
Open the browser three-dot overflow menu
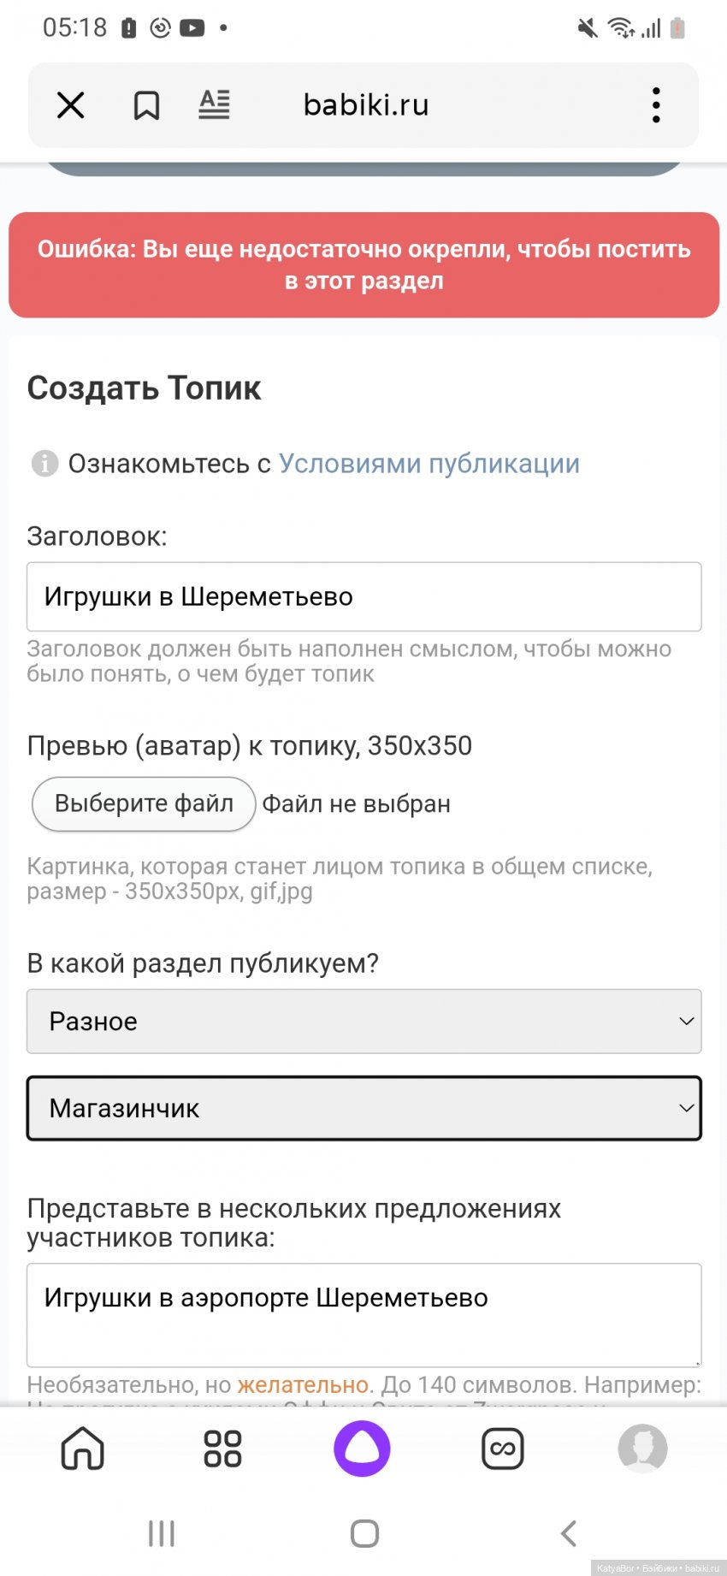(x=655, y=104)
